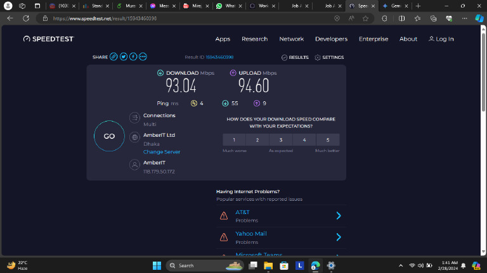Open more share options ellipsis icon
The width and height of the screenshot is (487, 273).
tap(143, 57)
